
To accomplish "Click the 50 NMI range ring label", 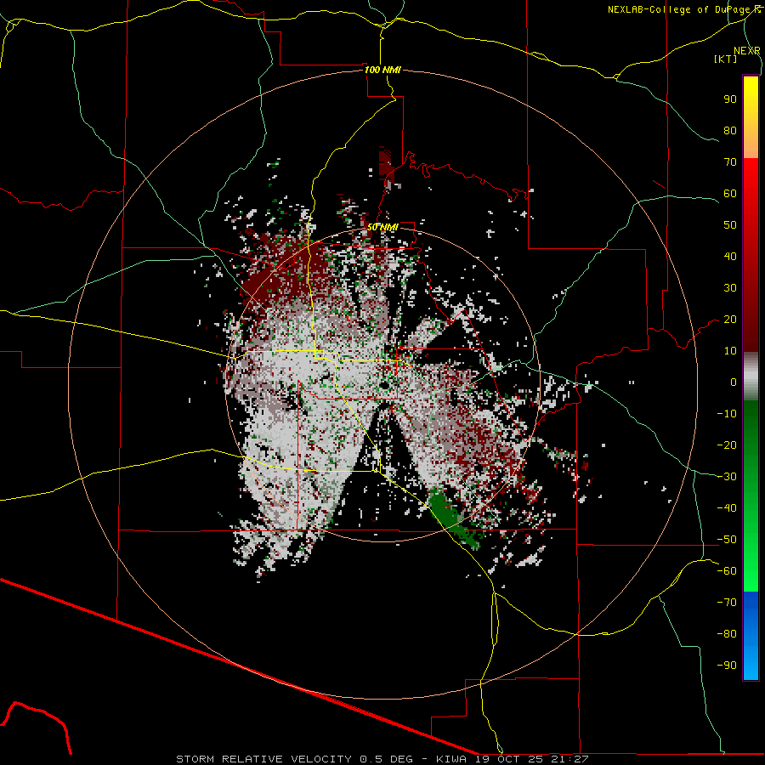I will [x=382, y=227].
